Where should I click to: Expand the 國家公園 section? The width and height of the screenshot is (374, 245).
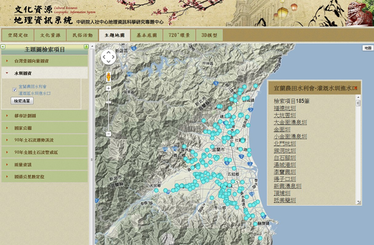coord(23,128)
